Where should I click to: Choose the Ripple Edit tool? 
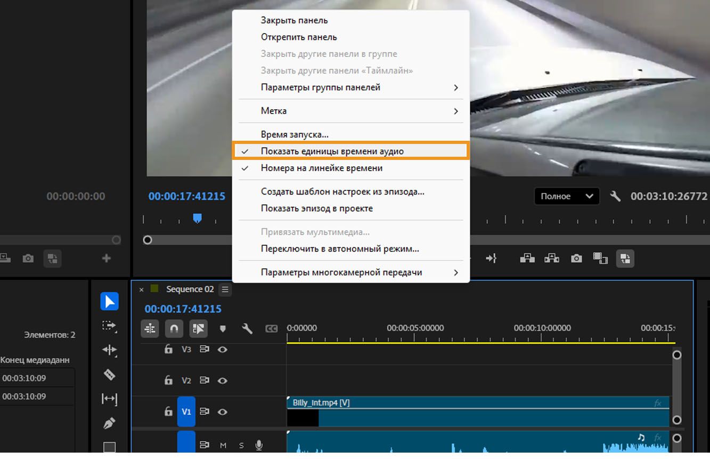tap(109, 350)
